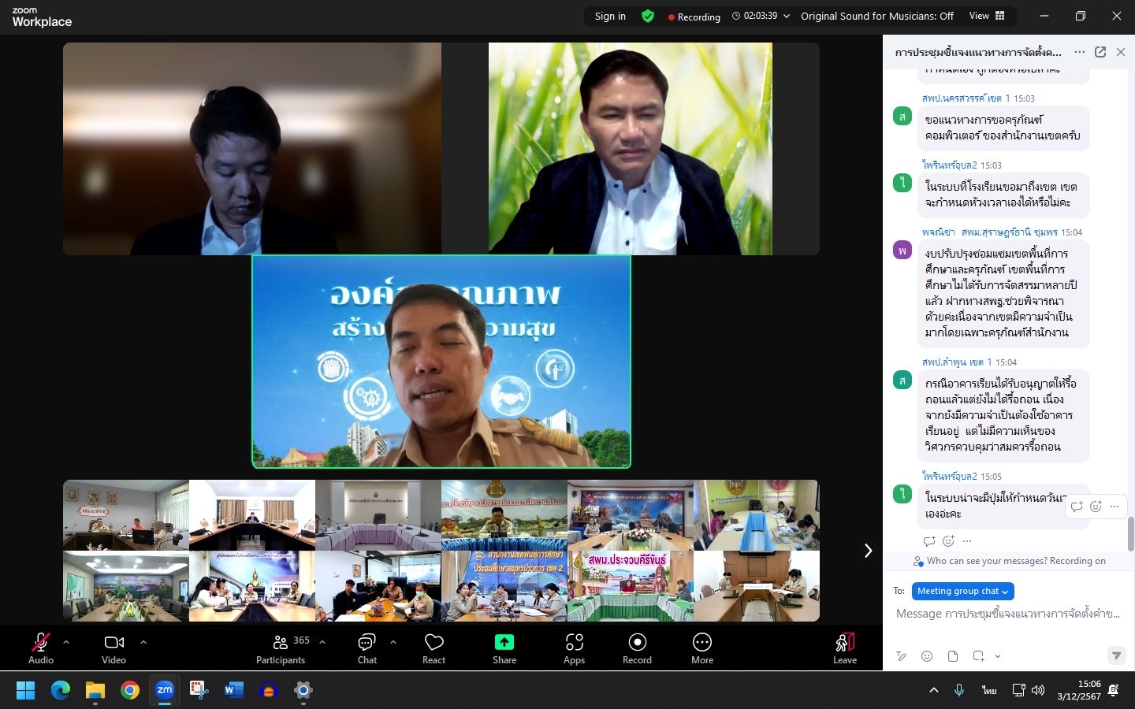This screenshot has height=709, width=1135.
Task: Show next page of video thumbnails
Action: [868, 551]
